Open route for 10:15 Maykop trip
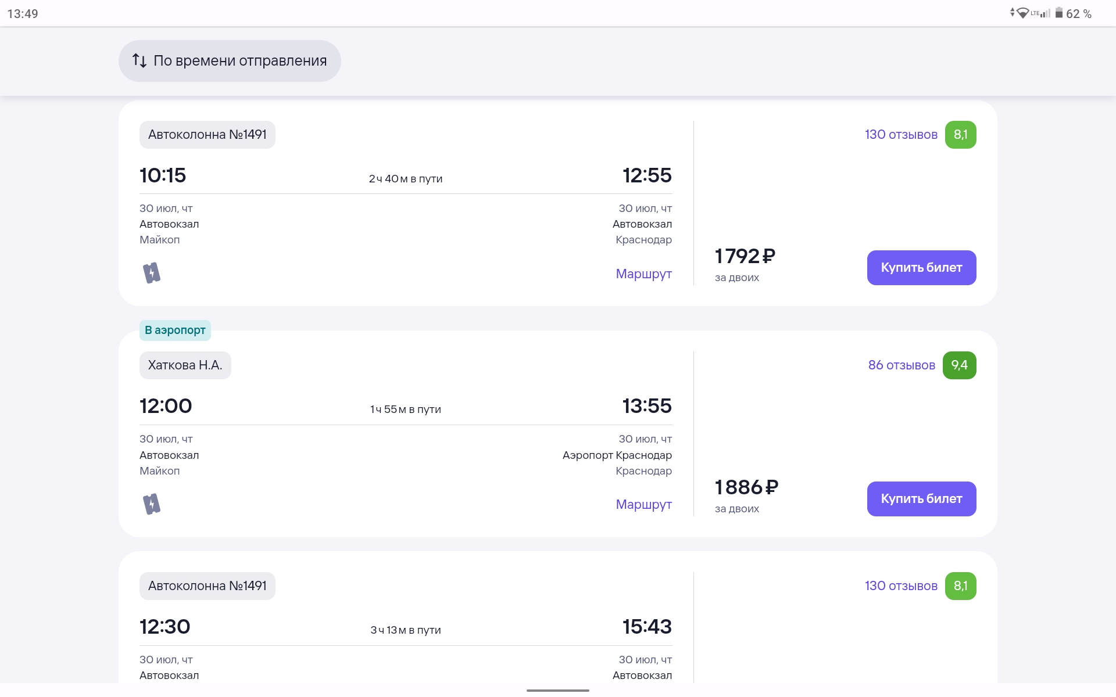 [x=643, y=274]
